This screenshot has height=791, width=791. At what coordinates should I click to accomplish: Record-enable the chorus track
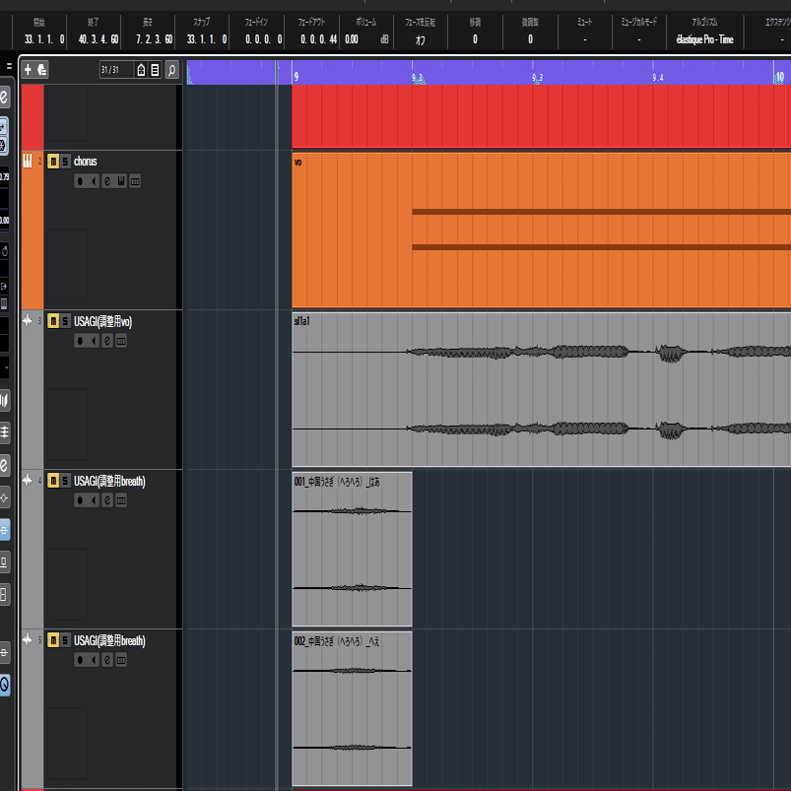[x=80, y=180]
